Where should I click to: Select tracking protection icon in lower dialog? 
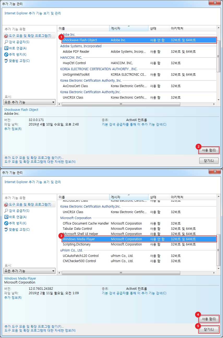click(7, 223)
